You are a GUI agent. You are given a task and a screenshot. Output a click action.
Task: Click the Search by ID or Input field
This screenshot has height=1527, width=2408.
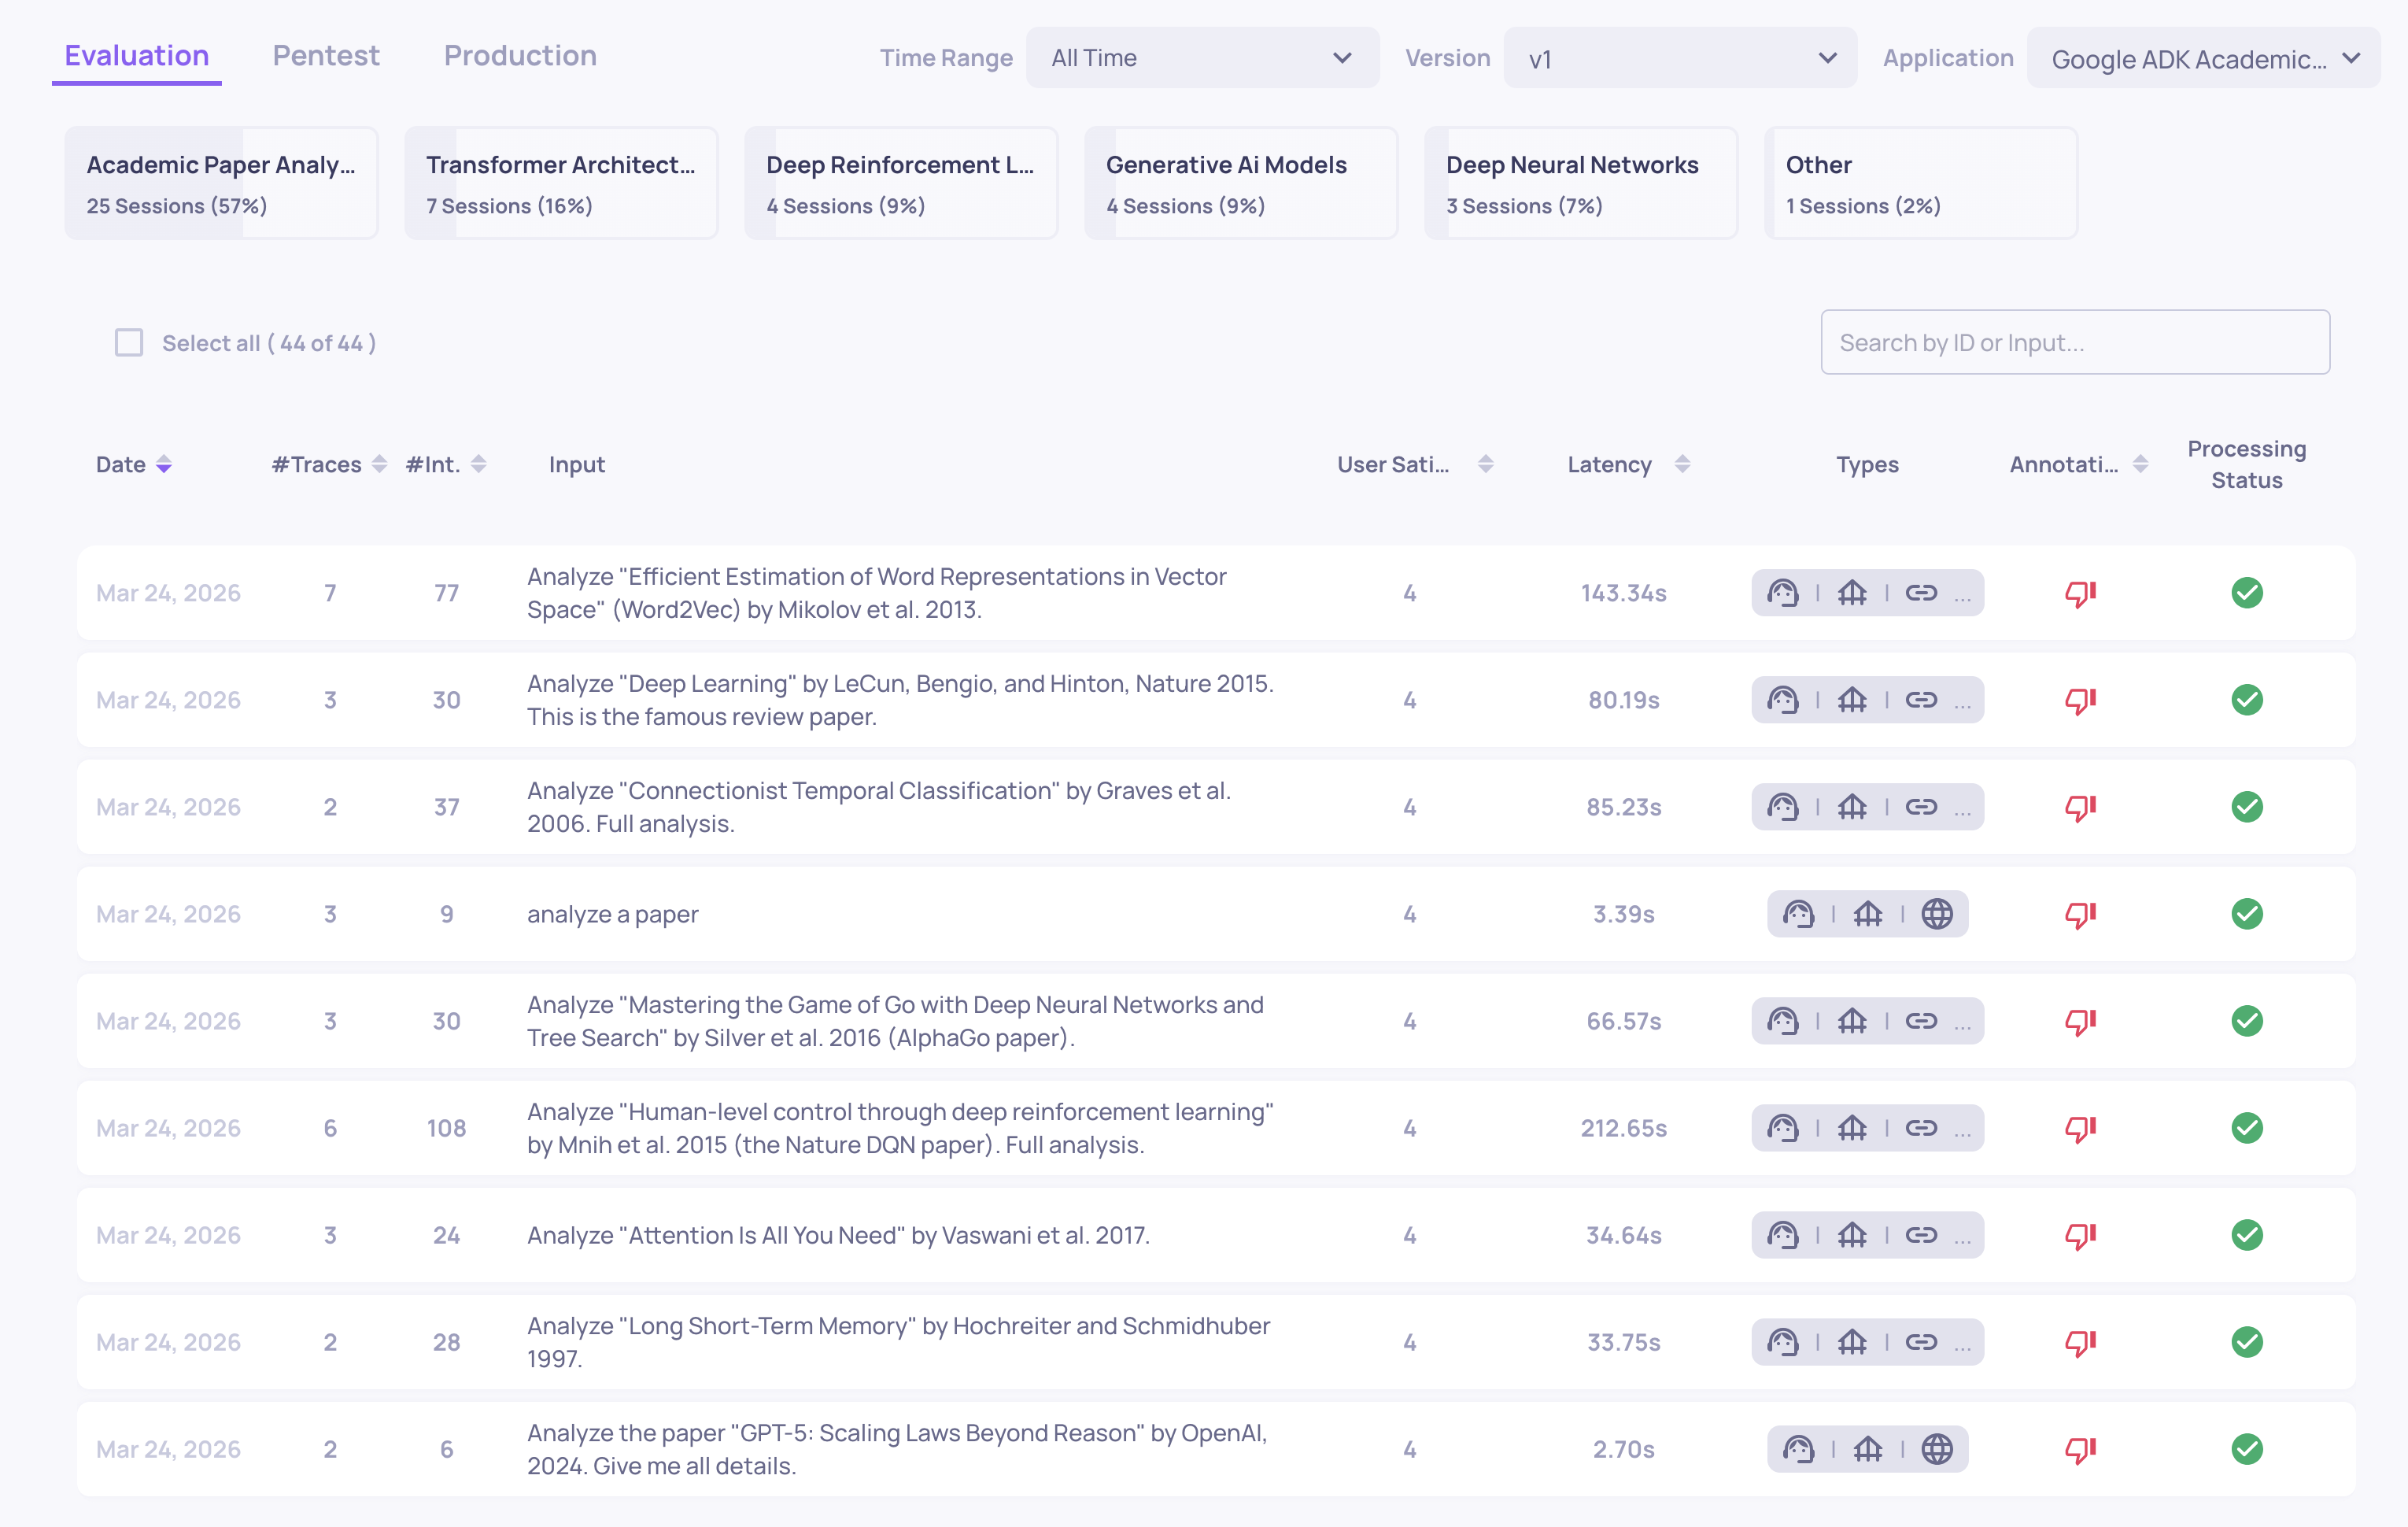(x=2074, y=343)
